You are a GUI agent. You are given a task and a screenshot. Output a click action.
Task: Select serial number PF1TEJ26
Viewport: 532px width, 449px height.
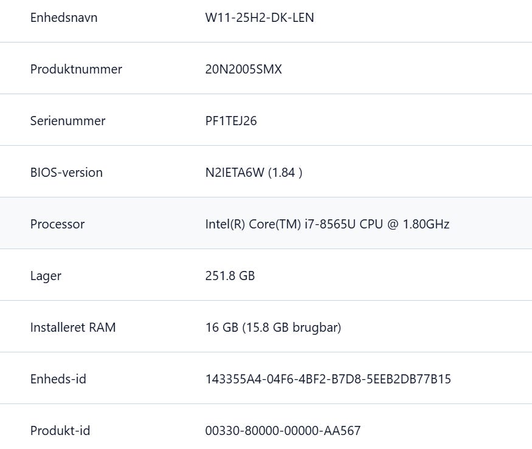231,121
